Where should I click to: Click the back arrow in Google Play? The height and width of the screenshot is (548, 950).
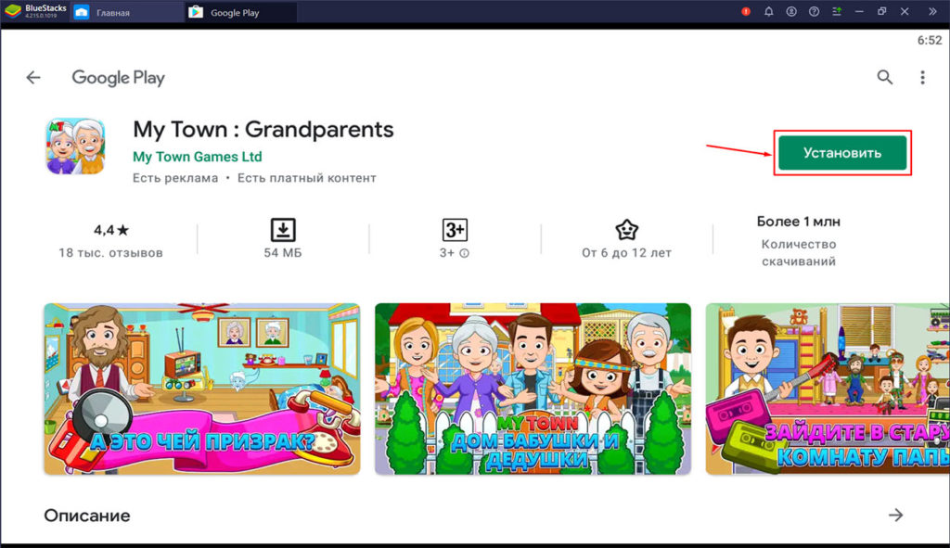pos(33,78)
